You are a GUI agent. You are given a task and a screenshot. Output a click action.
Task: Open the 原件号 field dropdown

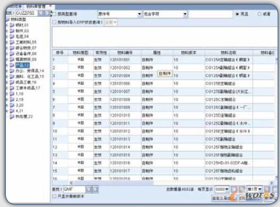(x=139, y=14)
